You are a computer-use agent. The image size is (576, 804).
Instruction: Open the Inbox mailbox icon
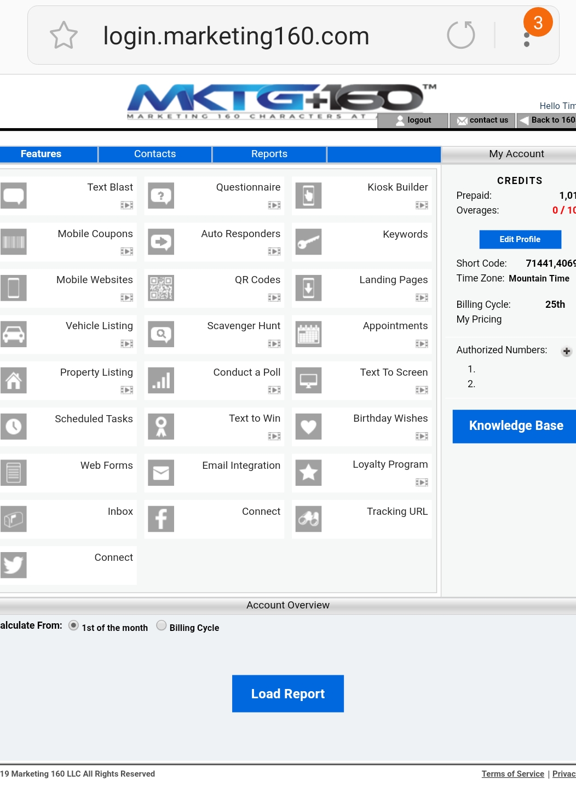pos(13,519)
